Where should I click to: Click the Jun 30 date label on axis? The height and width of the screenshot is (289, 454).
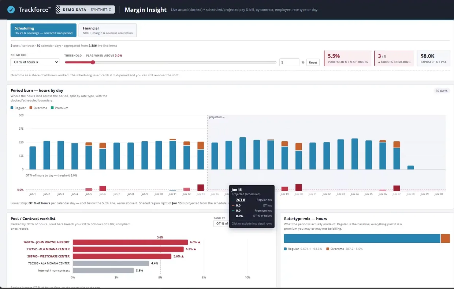[439, 194]
